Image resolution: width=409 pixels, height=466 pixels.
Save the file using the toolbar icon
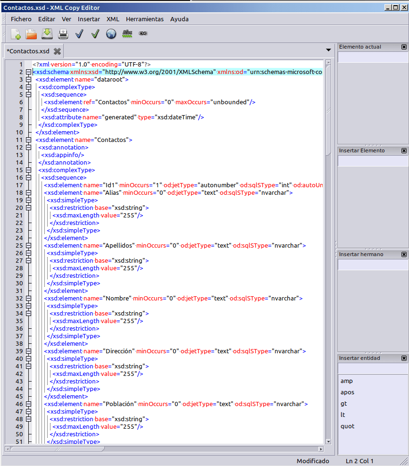tap(47, 34)
